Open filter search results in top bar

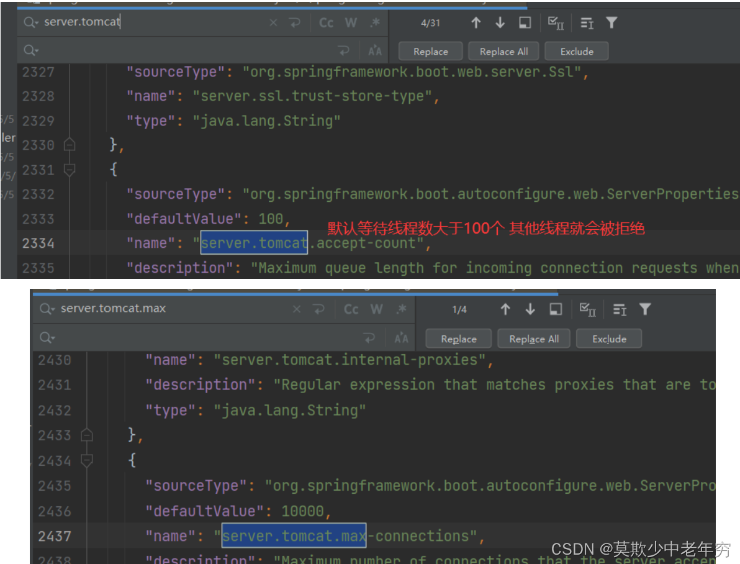611,23
